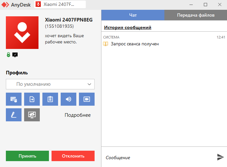
Task: Toggle on-screen drawing permission
Action: click(x=14, y=115)
